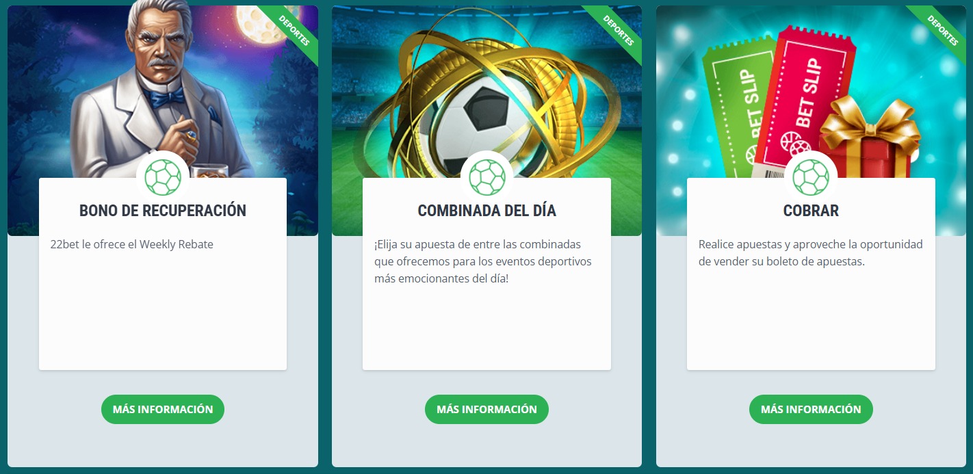The height and width of the screenshot is (474, 973).
Task: Select the Cobrar heading
Action: pyautogui.click(x=811, y=211)
